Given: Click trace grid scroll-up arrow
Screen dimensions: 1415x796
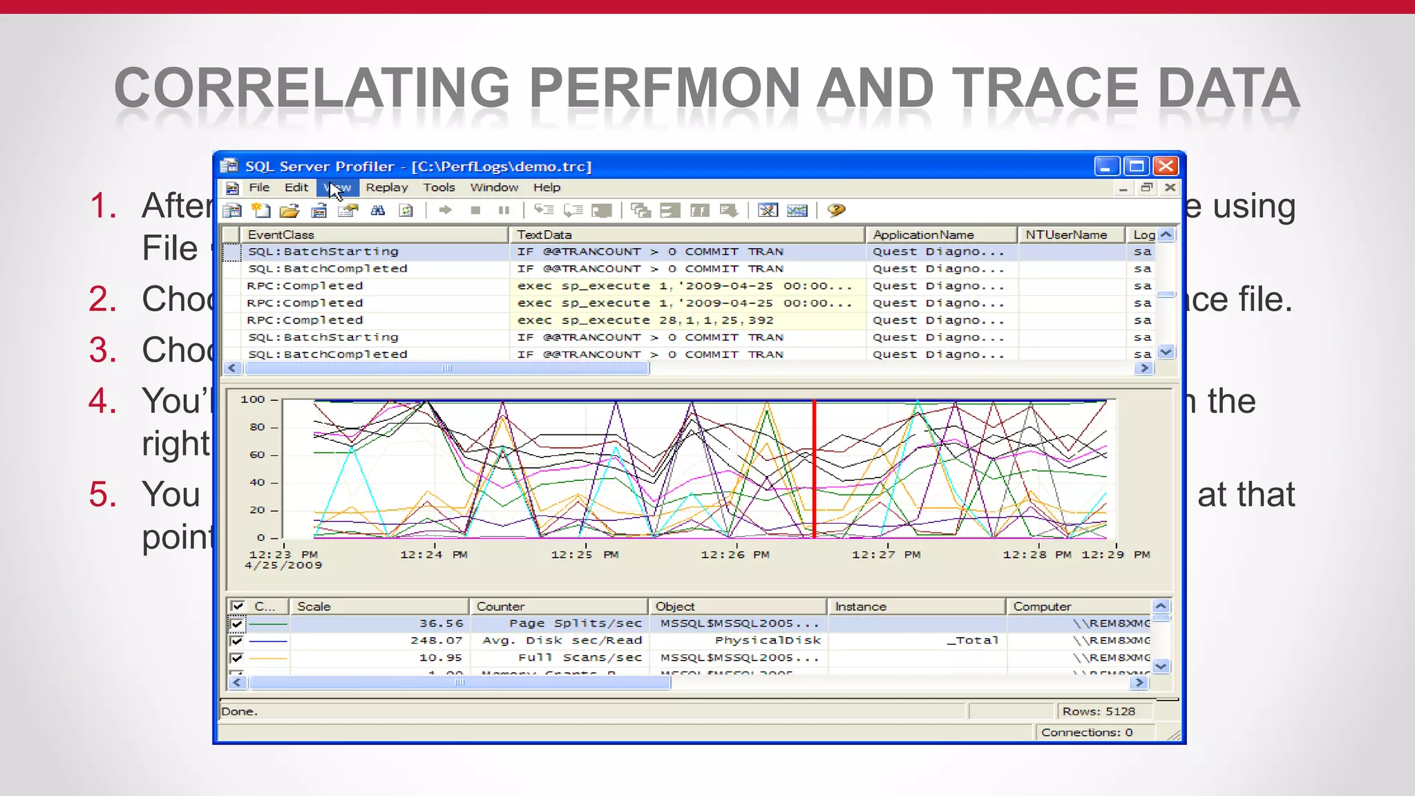Looking at the screenshot, I should point(1166,235).
